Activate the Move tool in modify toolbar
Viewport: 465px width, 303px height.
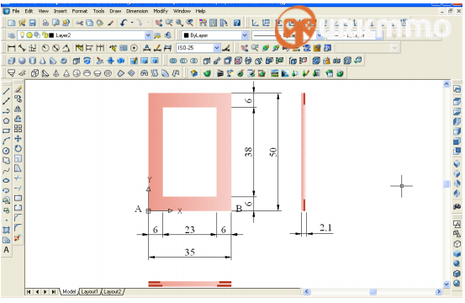point(18,139)
